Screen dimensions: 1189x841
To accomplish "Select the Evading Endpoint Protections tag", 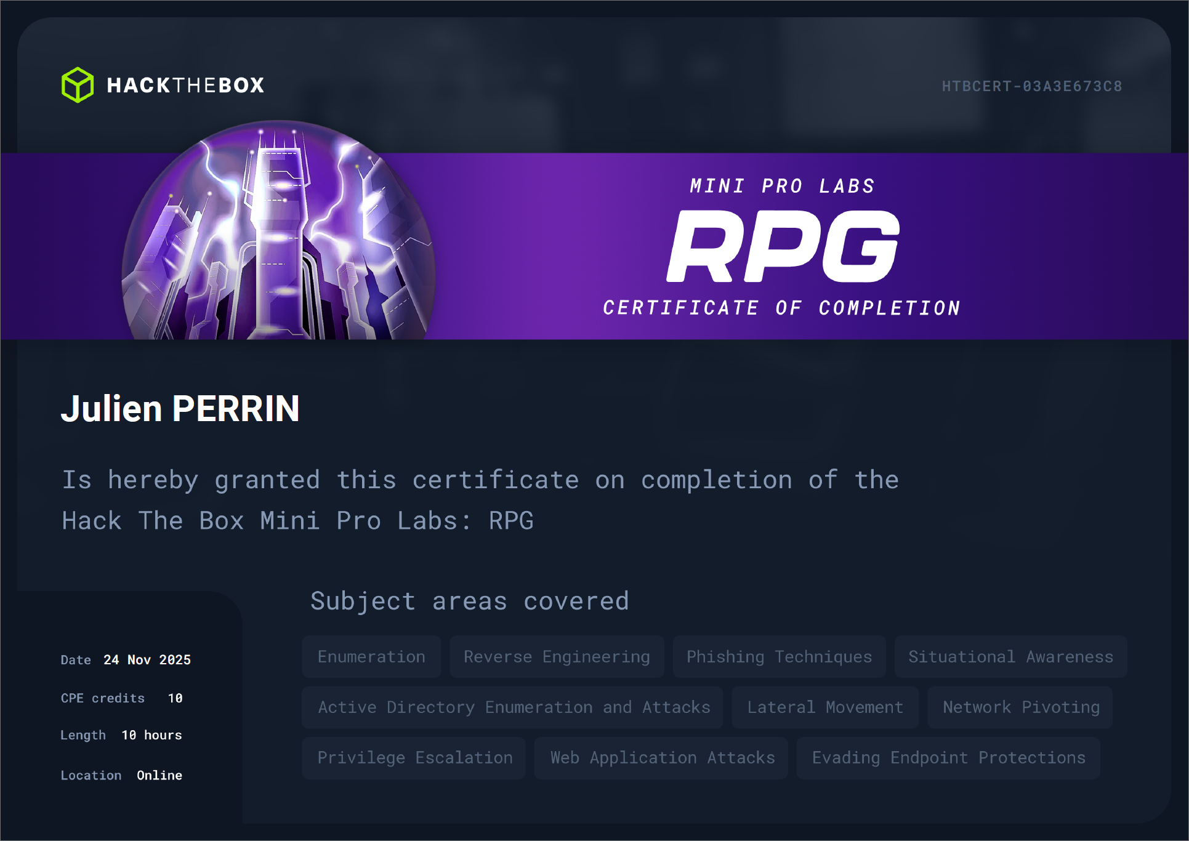I will 948,757.
